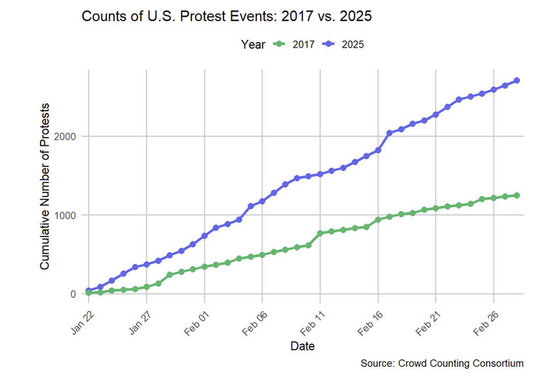
Task: Click the Crowd Counting Consortium source caption
Action: (x=442, y=364)
